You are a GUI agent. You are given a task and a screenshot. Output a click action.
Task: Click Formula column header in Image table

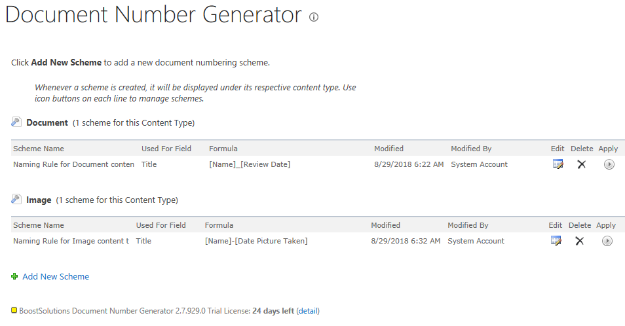[x=219, y=225]
